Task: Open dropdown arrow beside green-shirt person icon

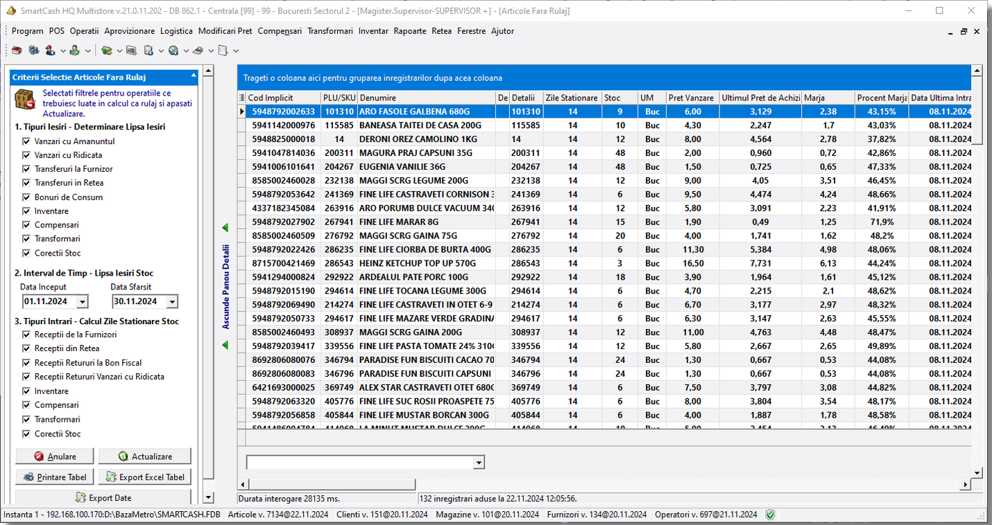Action: coord(87,51)
